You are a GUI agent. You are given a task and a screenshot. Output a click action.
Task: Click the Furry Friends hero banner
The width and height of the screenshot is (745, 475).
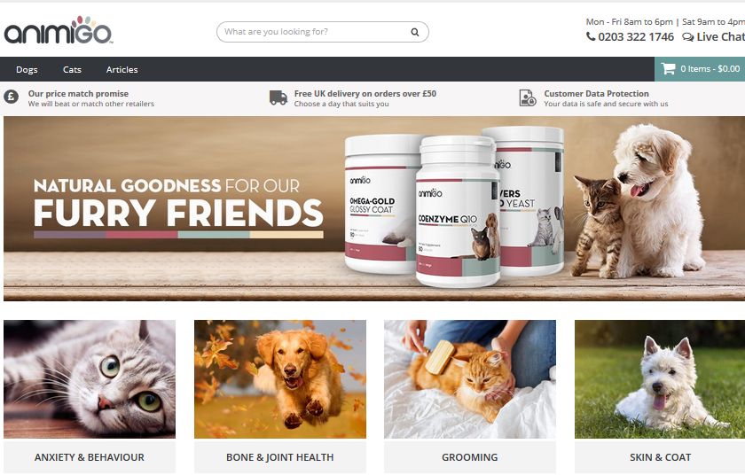pos(374,209)
